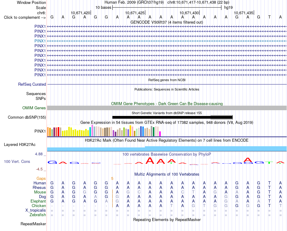Open '100 vertebrates Basewise Conservation by PhyloP' title
The height and width of the screenshot is (231, 287).
(167, 154)
